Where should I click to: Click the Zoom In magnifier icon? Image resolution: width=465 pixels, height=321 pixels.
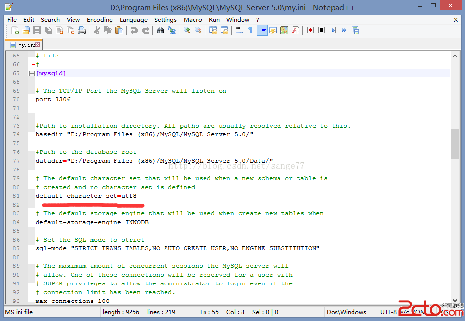coord(187,30)
